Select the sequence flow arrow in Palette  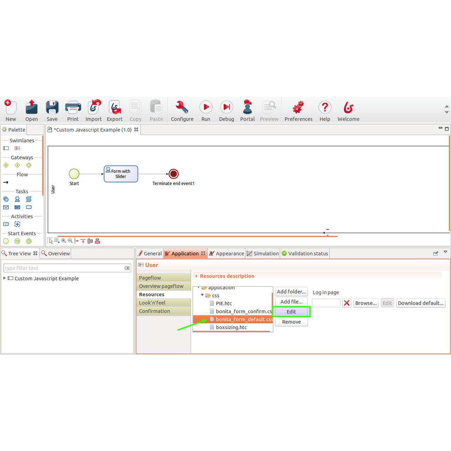pyautogui.click(x=6, y=183)
